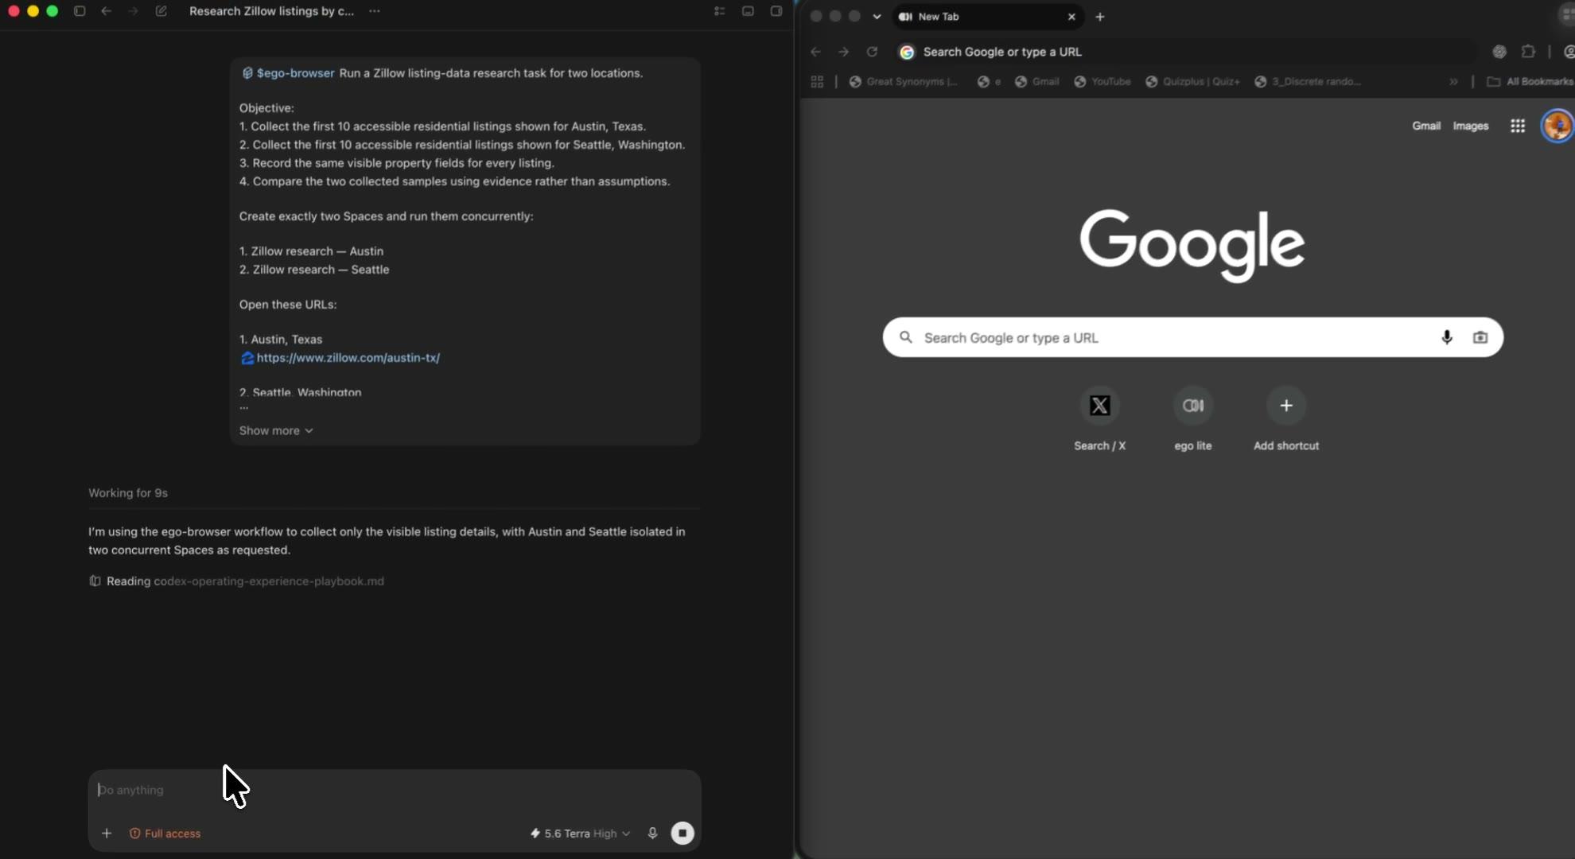Start voice dictation with the microphone icon
This screenshot has height=859, width=1575.
(x=652, y=833)
